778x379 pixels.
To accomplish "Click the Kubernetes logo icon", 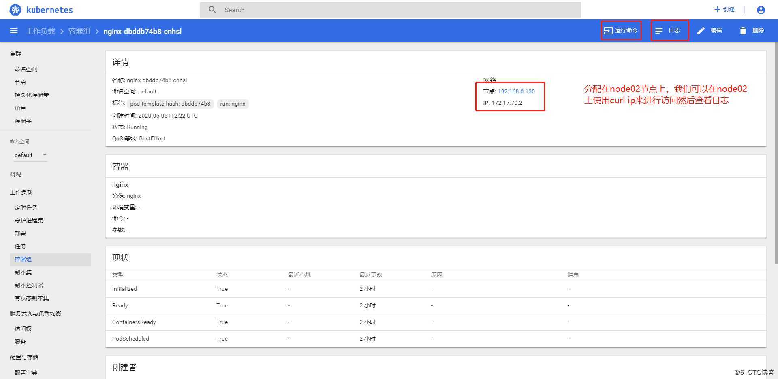I will pos(15,10).
